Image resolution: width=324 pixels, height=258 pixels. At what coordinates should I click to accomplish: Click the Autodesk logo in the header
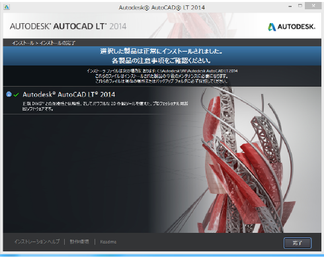[x=292, y=27]
